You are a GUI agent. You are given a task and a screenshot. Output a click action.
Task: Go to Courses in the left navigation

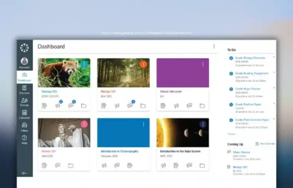coord(24,89)
